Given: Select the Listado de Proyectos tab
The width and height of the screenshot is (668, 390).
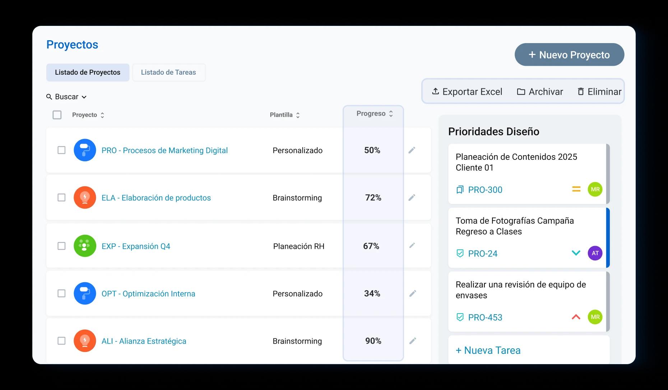Looking at the screenshot, I should click(x=88, y=73).
